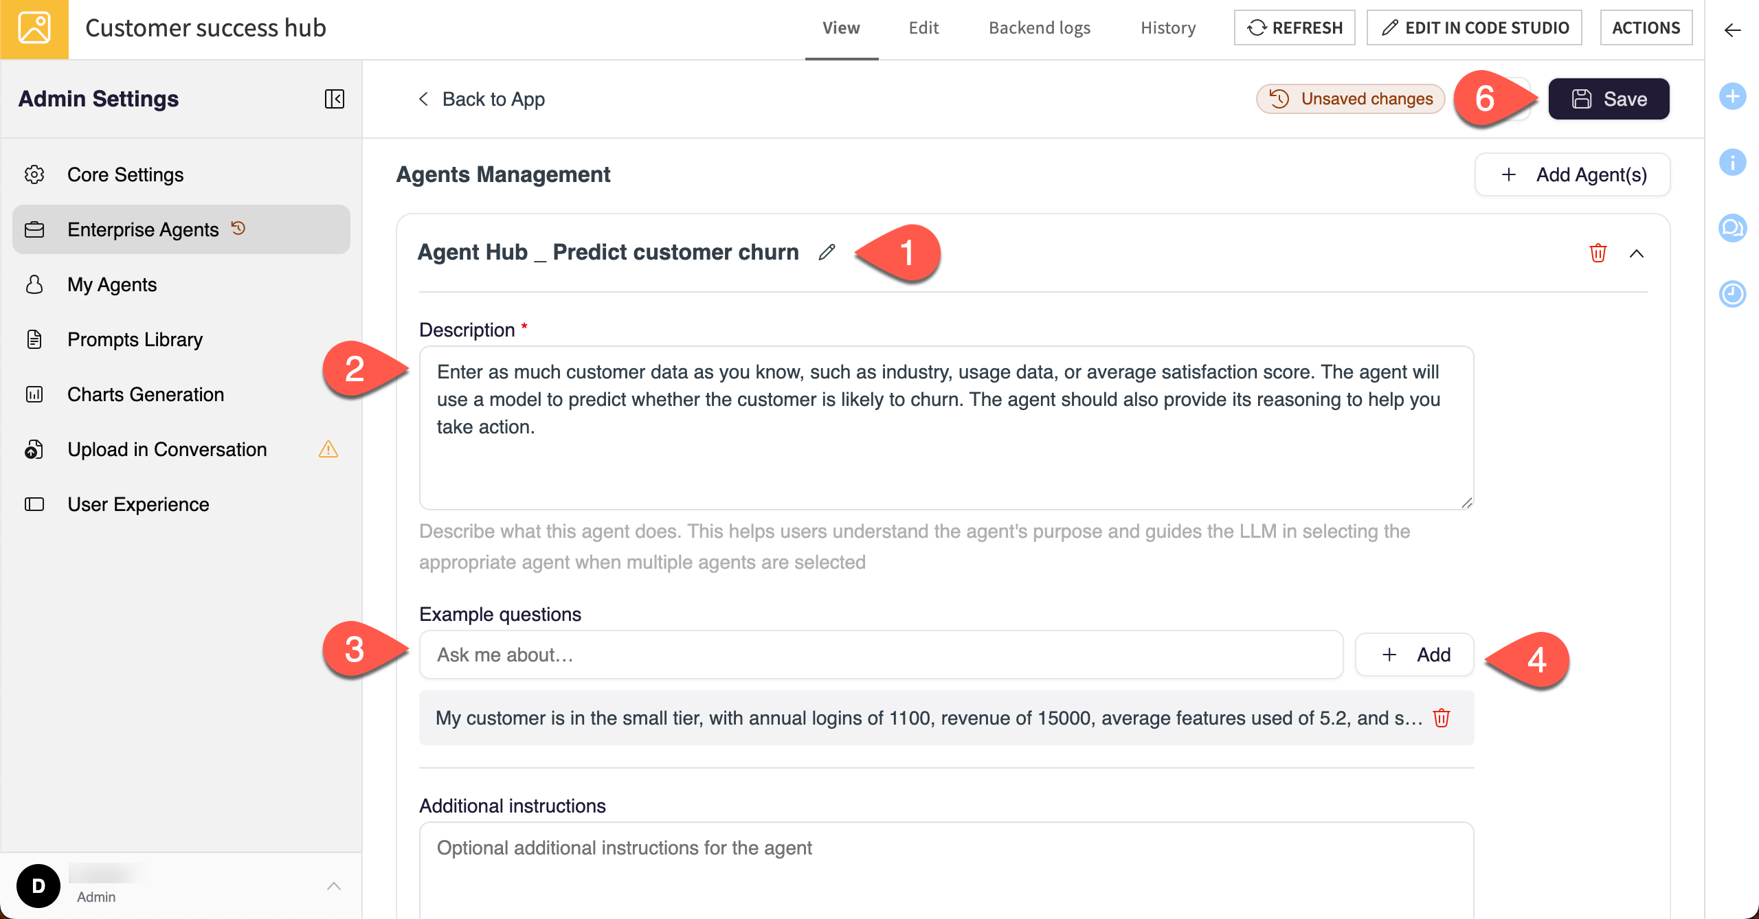1759x919 pixels.
Task: Open the chat bubble icon on right edge
Action: tap(1733, 228)
